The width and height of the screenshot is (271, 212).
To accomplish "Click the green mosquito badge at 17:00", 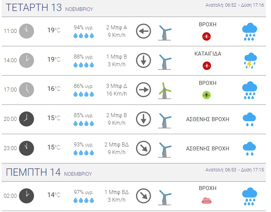I will point(207,95).
